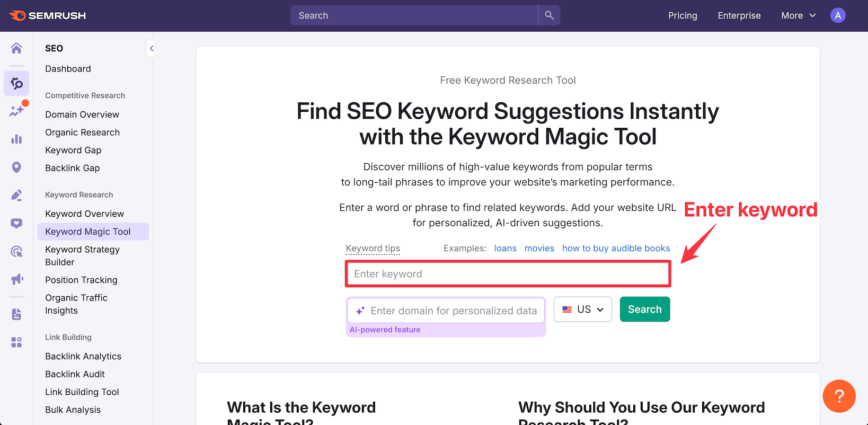Click the magnifier icon in top search bar
868x425 pixels.
tap(549, 15)
